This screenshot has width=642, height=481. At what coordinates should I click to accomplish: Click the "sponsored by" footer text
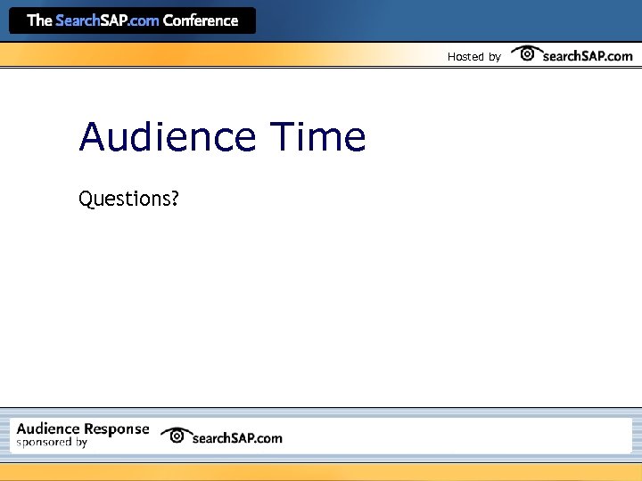pyautogui.click(x=52, y=443)
